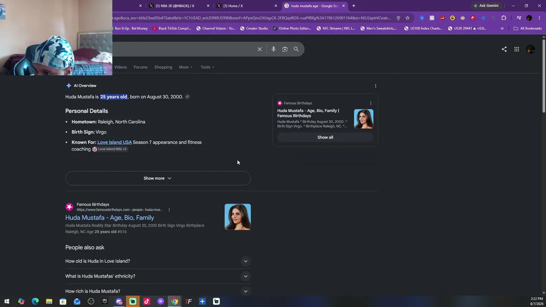Expand "How old is Huda in Love Island?"

(158, 261)
